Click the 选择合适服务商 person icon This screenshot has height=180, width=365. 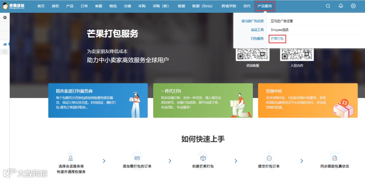[x=70, y=158]
